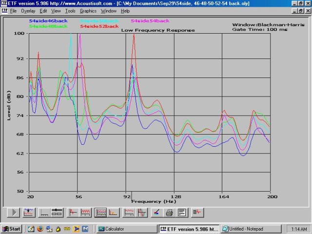Open the Overlay menu
This screenshot has width=312, height=234.
coord(28,11)
